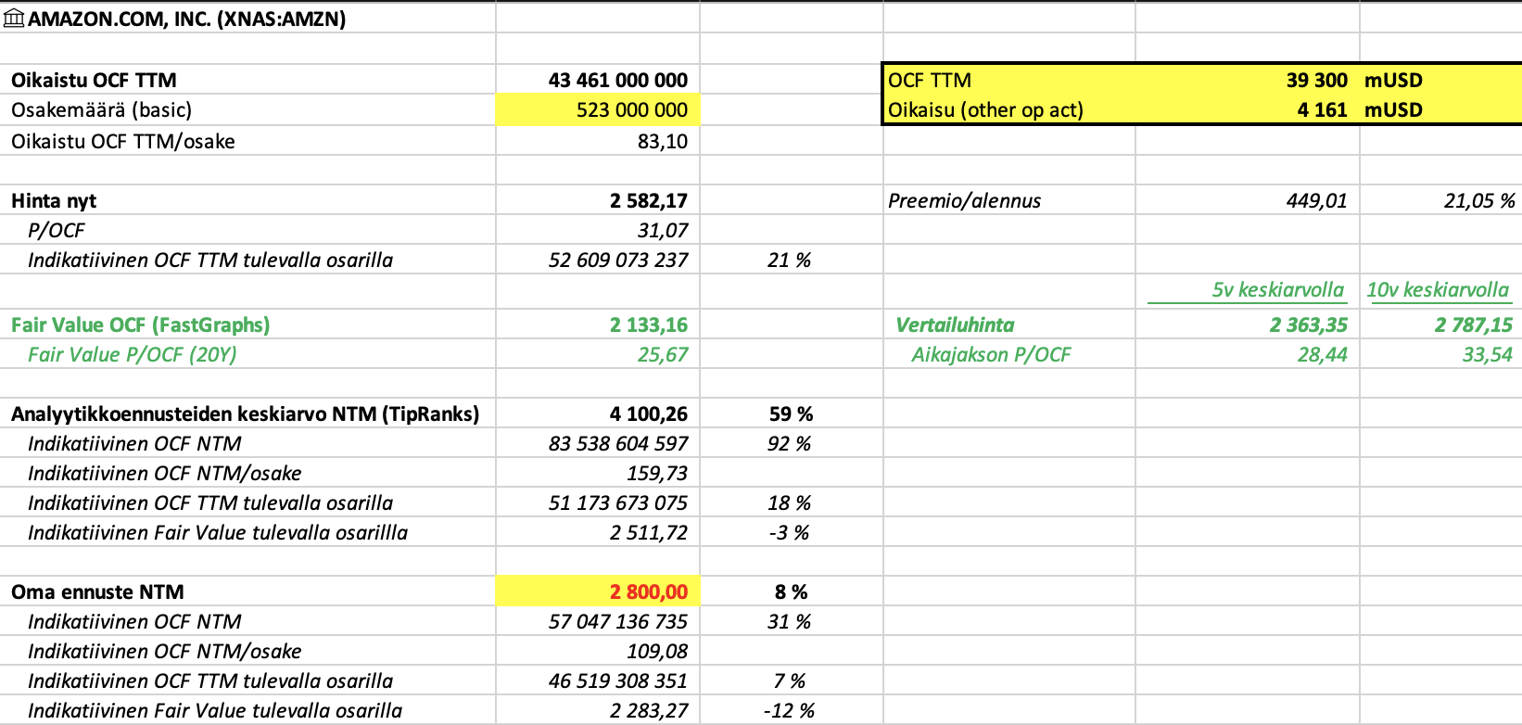Click the Vertailuhinta value 2 363,35

(x=1308, y=325)
